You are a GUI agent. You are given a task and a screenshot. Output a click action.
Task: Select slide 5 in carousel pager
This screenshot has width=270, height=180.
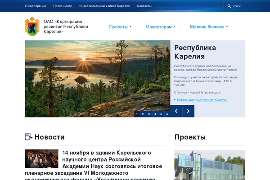pos(161,114)
